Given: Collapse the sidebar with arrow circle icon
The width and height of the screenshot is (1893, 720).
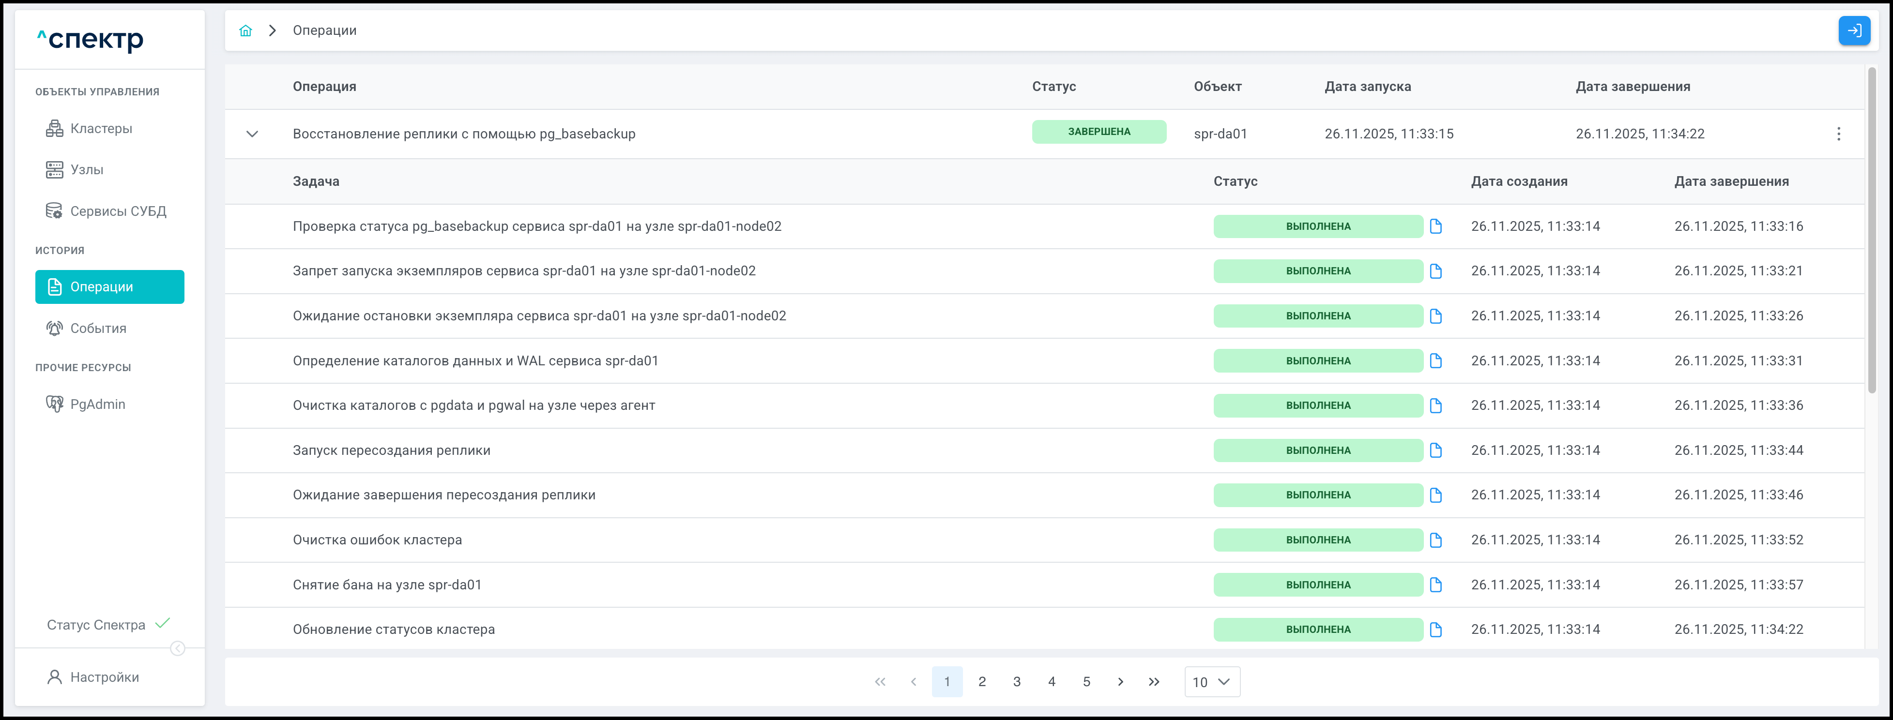Looking at the screenshot, I should coord(177,648).
